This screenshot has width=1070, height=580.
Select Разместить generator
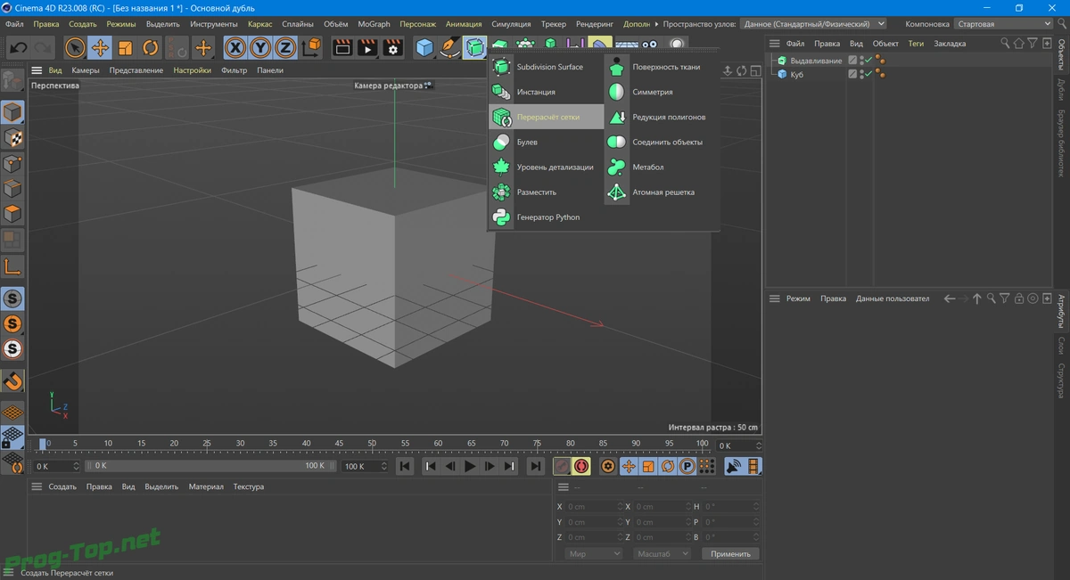click(x=546, y=192)
